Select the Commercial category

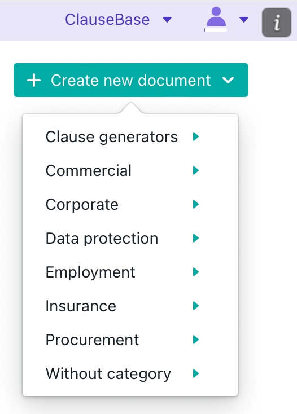click(x=130, y=170)
